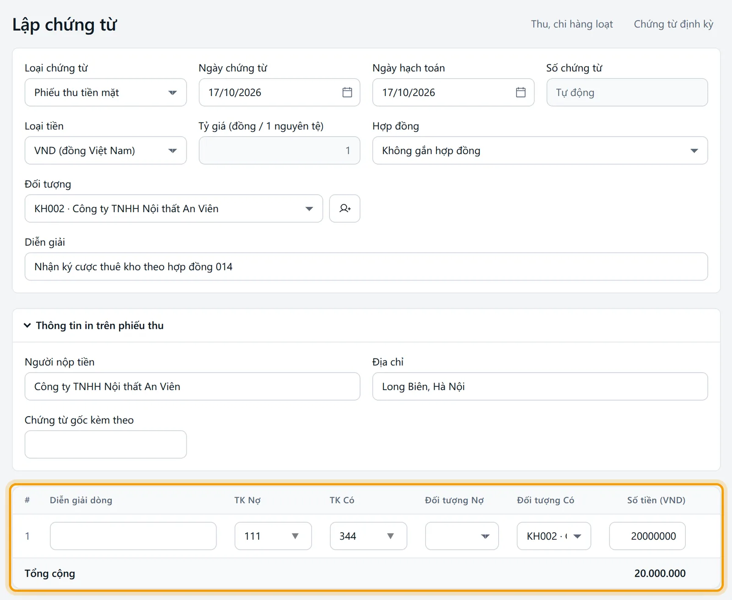The image size is (732, 600).
Task: Click the Ngày hạch toán date field
Action: (453, 92)
